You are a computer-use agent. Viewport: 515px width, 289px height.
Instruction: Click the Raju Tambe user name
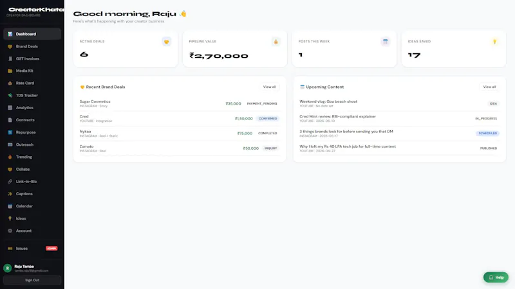[x=24, y=267]
